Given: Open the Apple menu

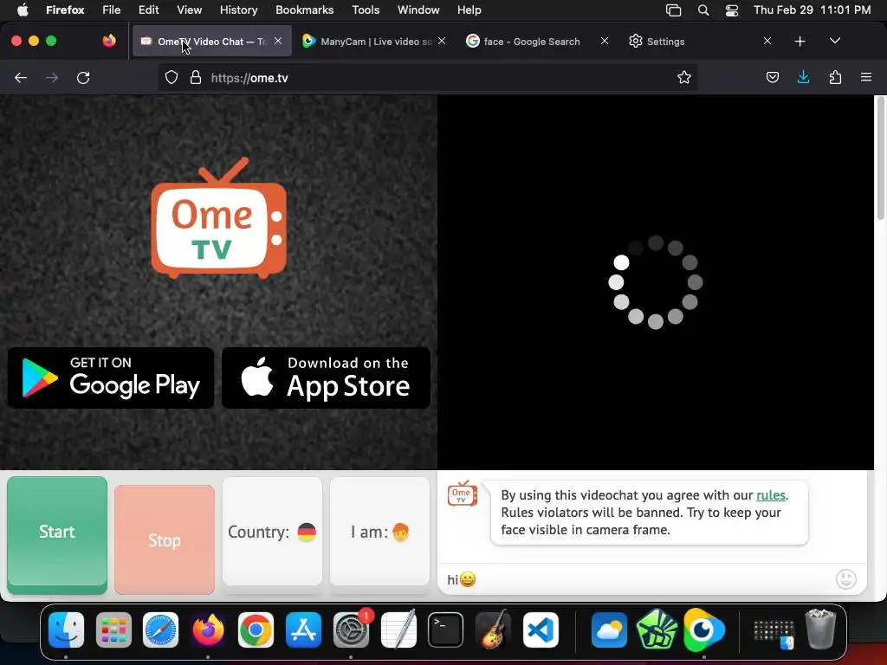Looking at the screenshot, I should pyautogui.click(x=23, y=10).
